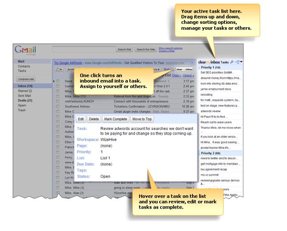Collapse the Priority 2 (66) group

point(199,153)
